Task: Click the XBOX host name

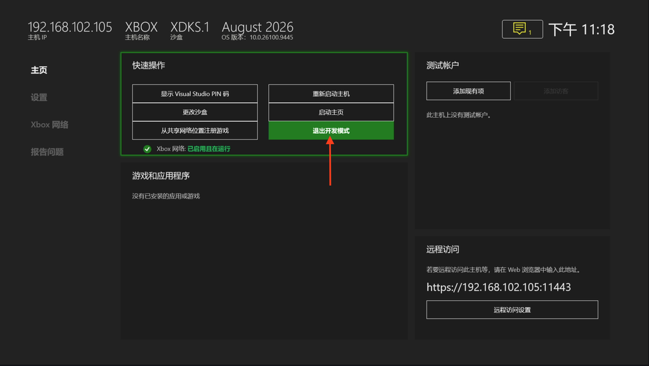Action: tap(141, 27)
